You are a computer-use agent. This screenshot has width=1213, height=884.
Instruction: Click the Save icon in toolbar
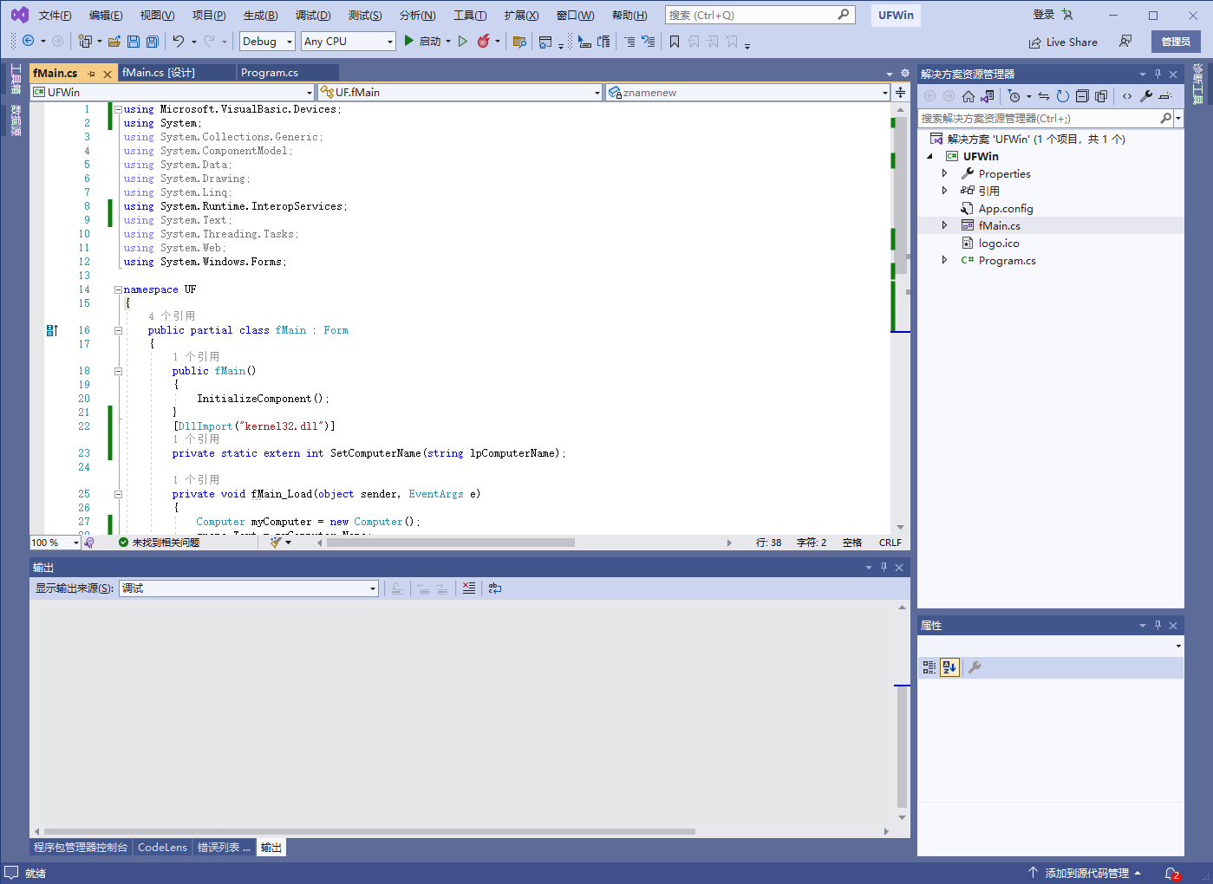click(x=134, y=42)
